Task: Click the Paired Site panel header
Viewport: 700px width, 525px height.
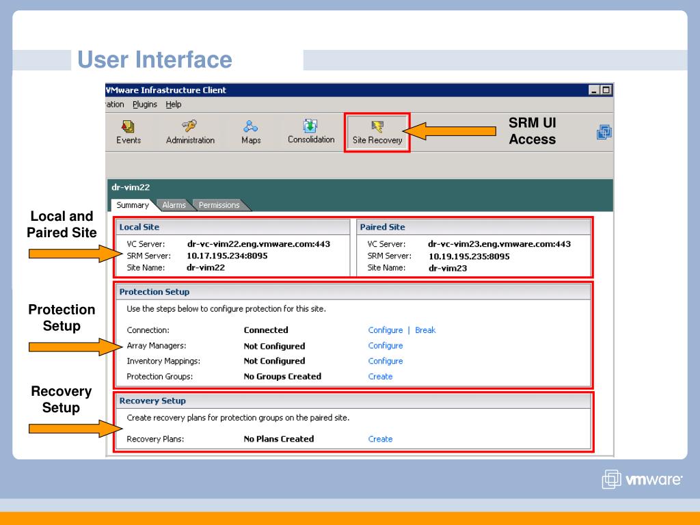Action: (x=474, y=227)
